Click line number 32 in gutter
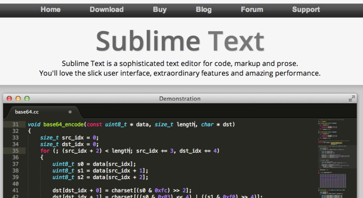Viewport: 363px width, 198px height. coord(15,131)
